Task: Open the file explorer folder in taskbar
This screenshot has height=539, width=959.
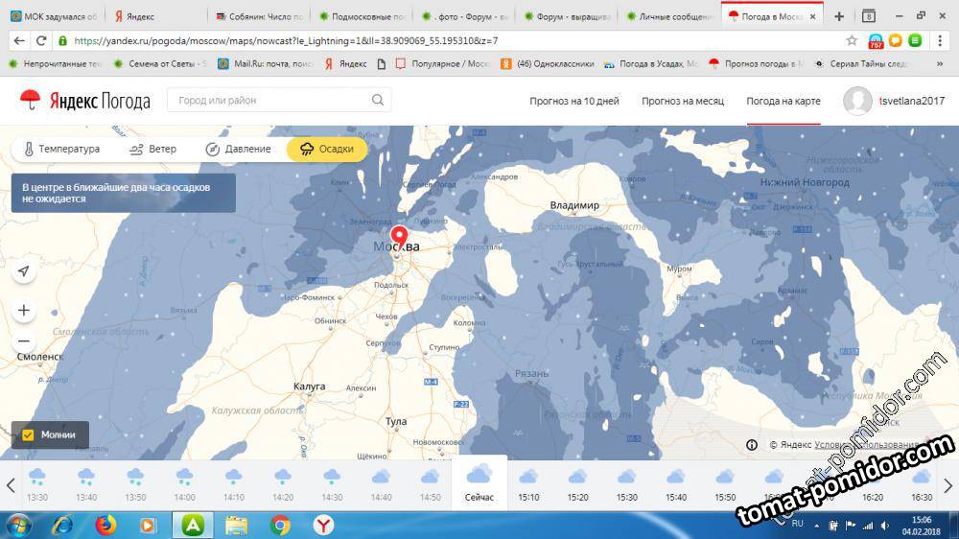Action: click(x=236, y=526)
